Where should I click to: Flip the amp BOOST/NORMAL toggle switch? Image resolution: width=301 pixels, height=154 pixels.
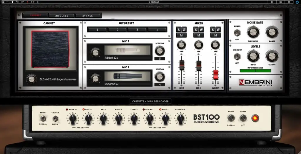(231, 118)
